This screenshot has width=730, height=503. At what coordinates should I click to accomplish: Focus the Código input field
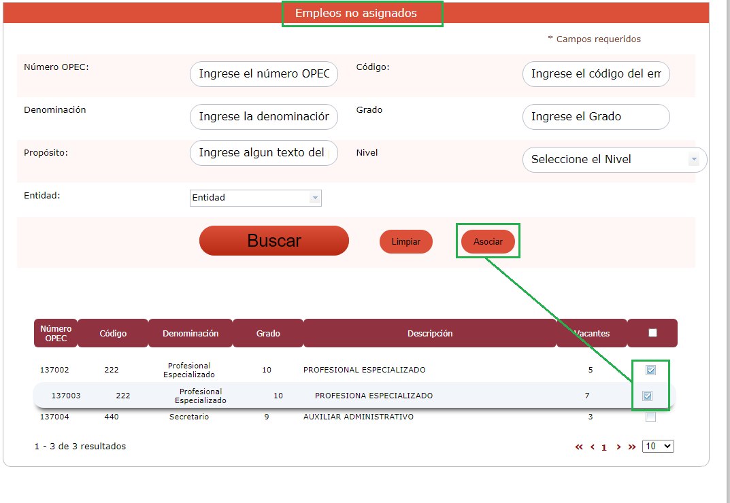coord(596,74)
